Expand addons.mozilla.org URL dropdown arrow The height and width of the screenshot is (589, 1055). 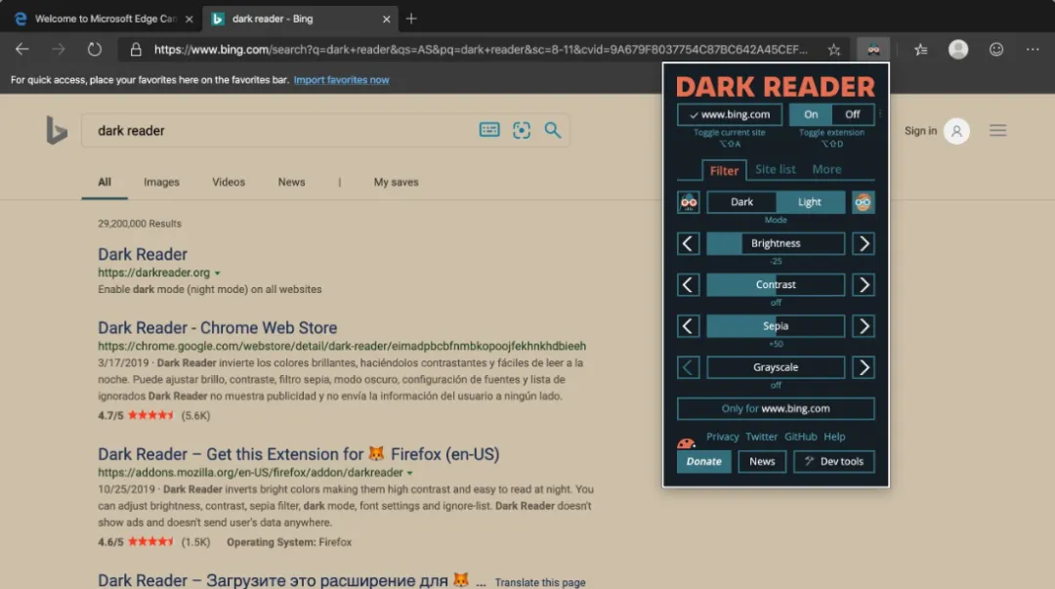tap(409, 473)
